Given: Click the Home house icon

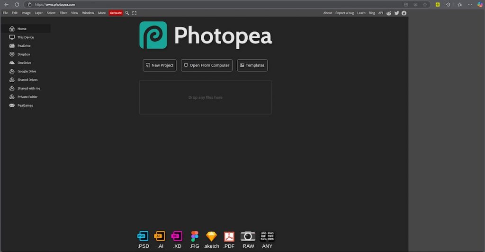Looking at the screenshot, I should pyautogui.click(x=12, y=29).
